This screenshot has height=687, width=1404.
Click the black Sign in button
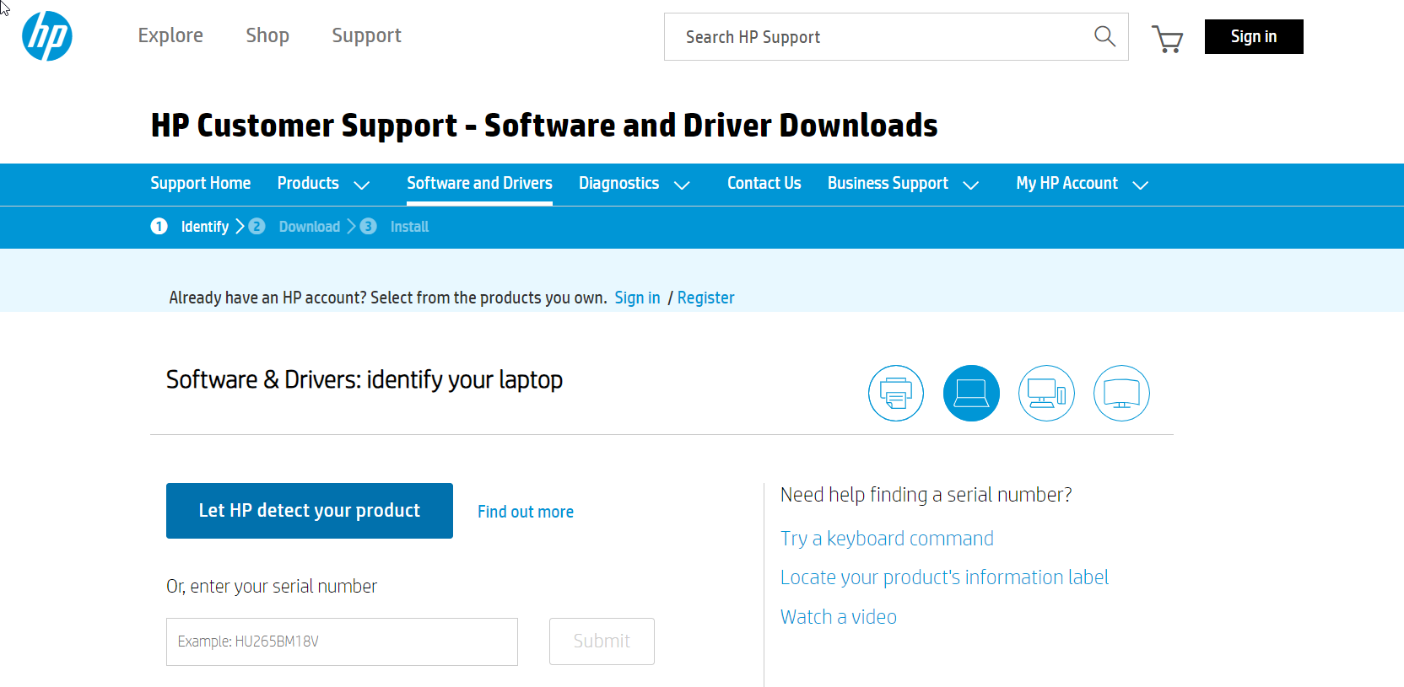(x=1254, y=36)
